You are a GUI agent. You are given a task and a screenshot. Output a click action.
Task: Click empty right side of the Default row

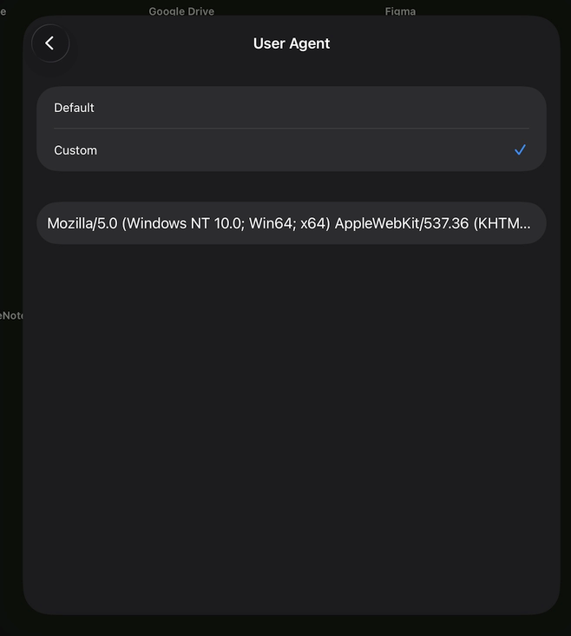(x=391, y=108)
